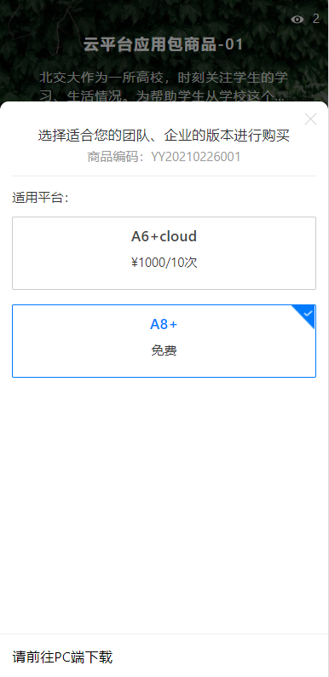Open the title 云平台应用包商品-01
Image resolution: width=329 pixels, height=677 pixels.
pos(164,44)
